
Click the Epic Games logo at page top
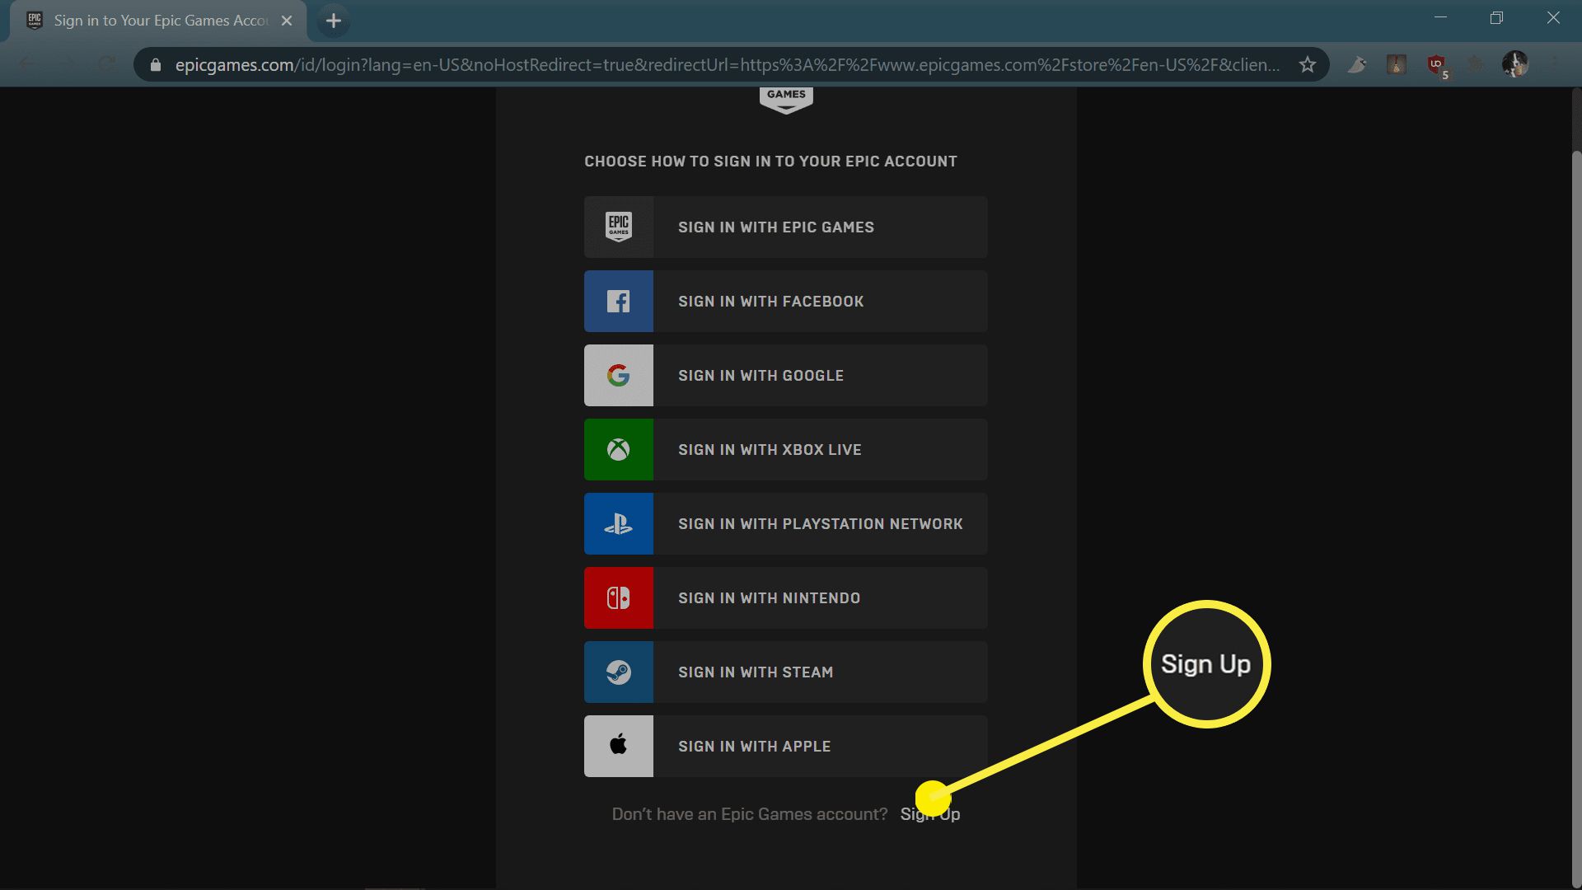pyautogui.click(x=786, y=99)
